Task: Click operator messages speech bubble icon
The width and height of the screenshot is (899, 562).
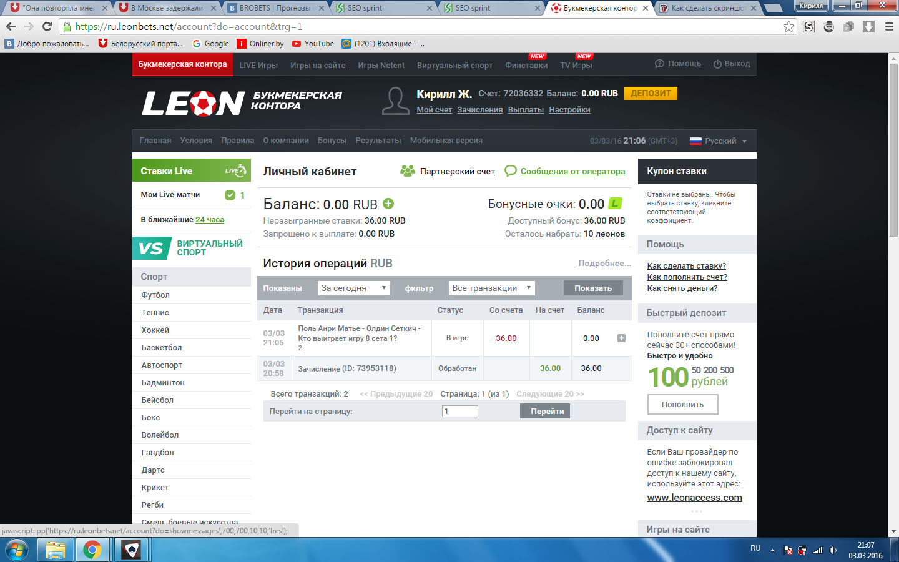Action: pyautogui.click(x=510, y=170)
